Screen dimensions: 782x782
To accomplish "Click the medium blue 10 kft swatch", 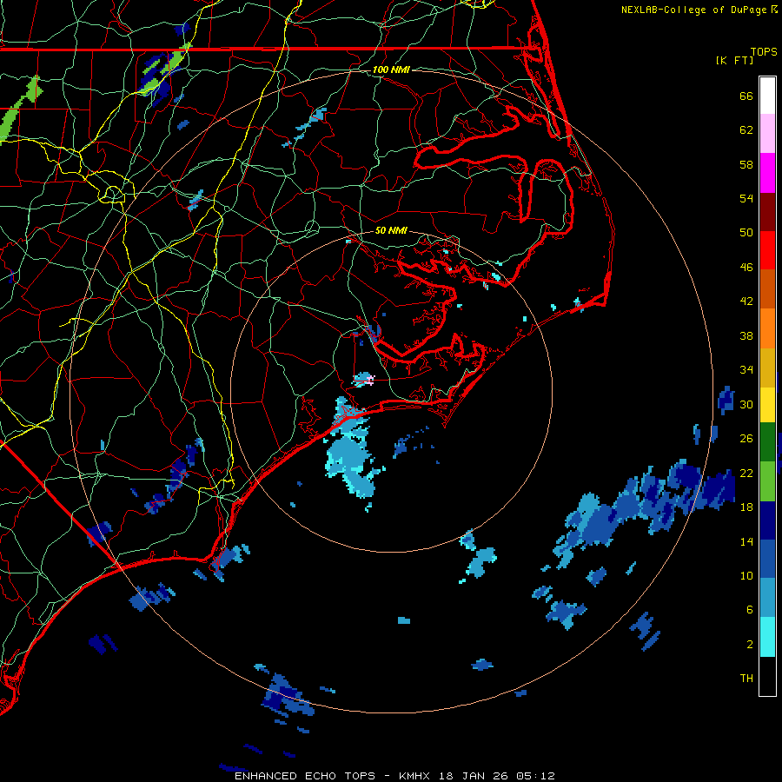I will (x=767, y=559).
